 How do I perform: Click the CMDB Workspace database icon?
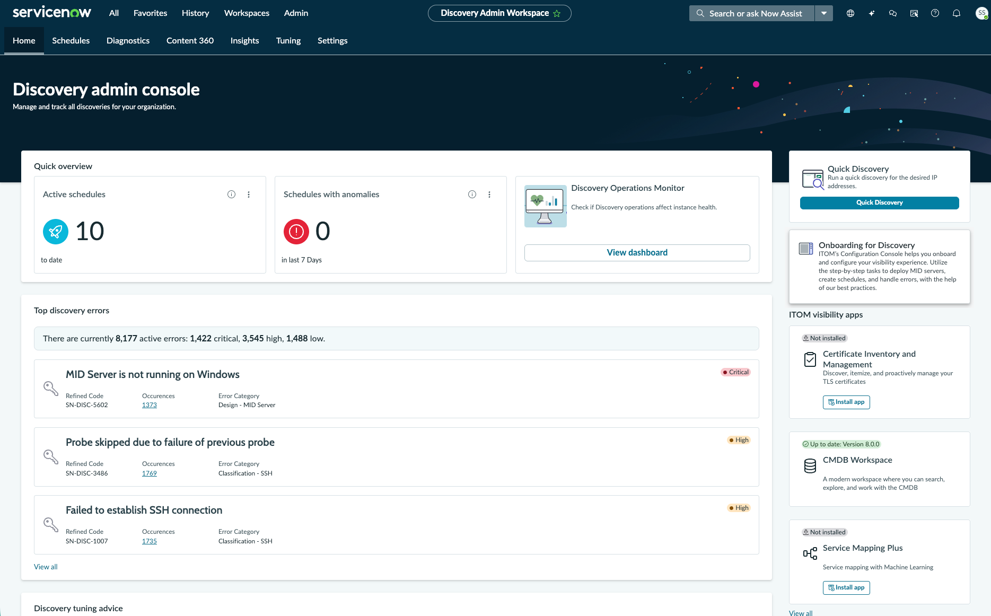(810, 466)
